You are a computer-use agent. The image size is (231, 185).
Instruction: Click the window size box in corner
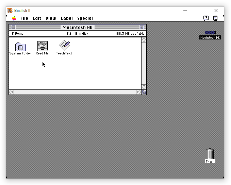coord(144,92)
